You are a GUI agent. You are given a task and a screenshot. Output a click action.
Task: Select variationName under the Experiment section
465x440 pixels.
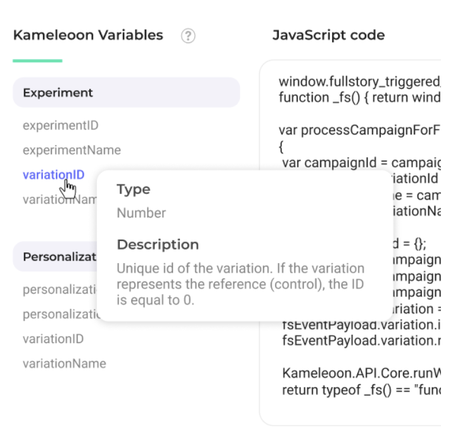pyautogui.click(x=60, y=200)
